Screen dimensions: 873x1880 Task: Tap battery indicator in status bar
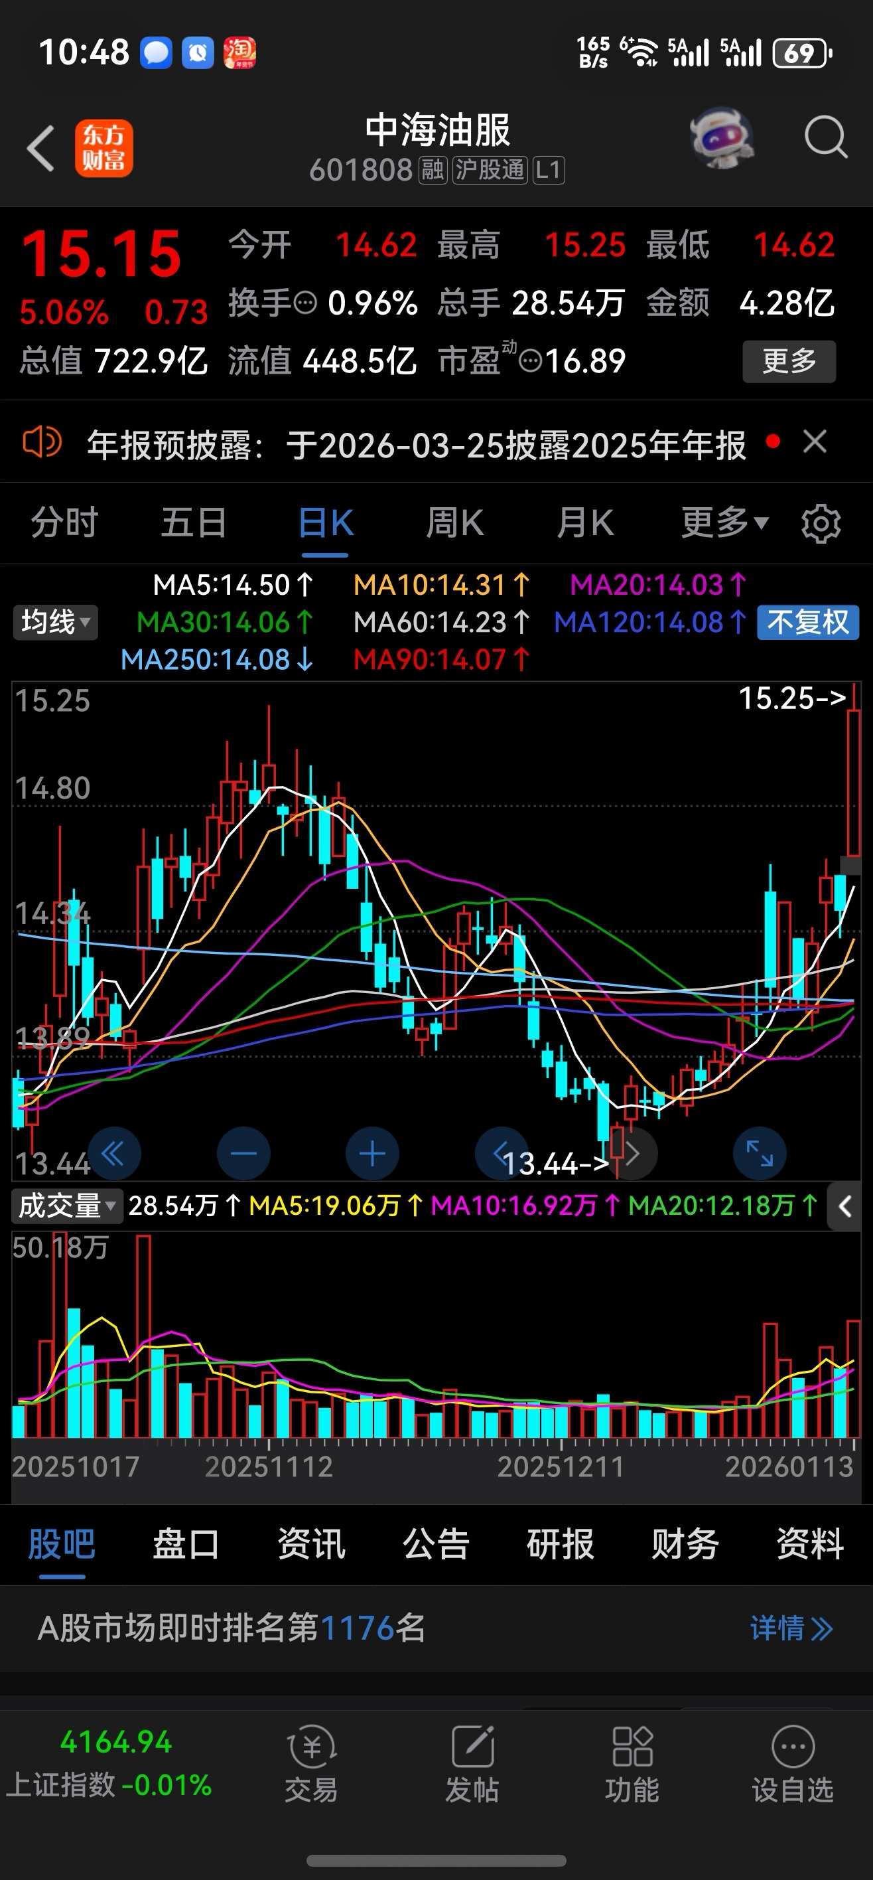point(803,53)
